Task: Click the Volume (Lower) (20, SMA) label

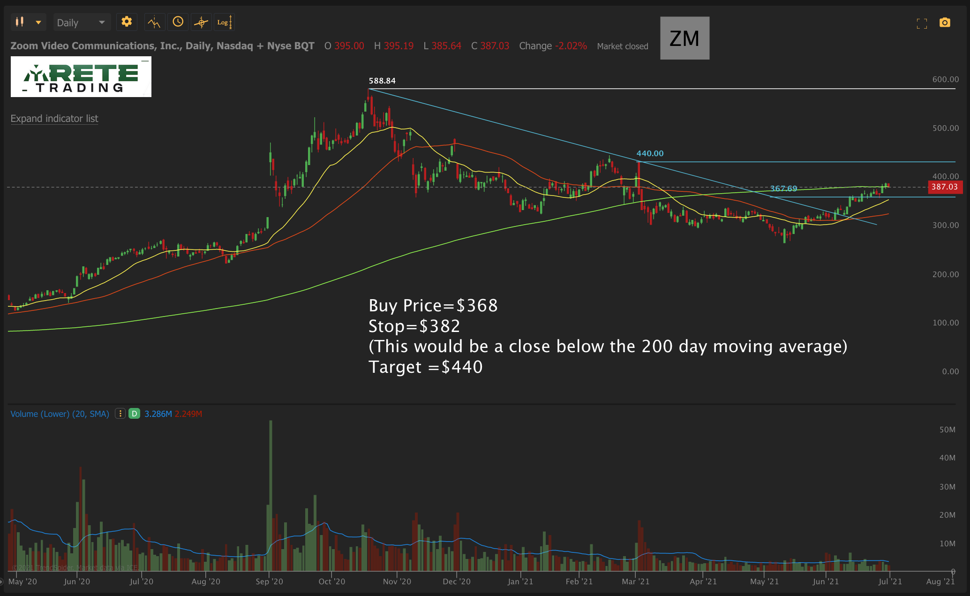Action: [x=60, y=414]
